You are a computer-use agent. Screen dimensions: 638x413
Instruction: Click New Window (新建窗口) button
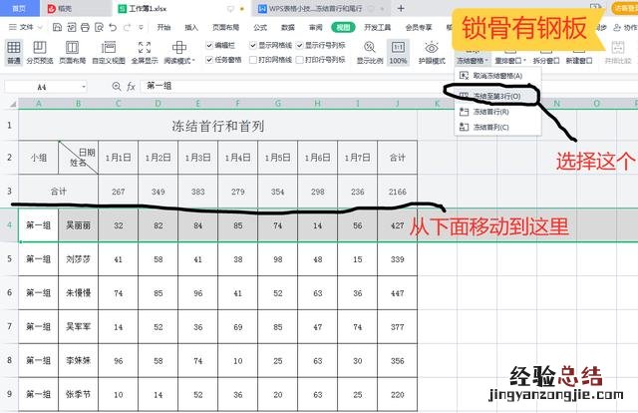click(579, 60)
